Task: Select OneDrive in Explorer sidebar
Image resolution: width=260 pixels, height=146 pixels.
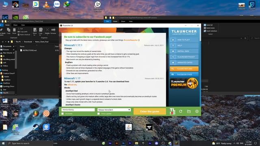Action: click(6, 83)
